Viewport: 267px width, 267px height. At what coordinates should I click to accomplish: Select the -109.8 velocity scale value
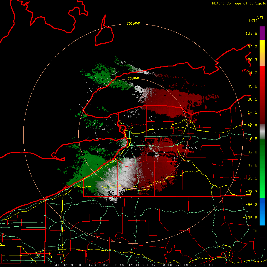click(250, 218)
